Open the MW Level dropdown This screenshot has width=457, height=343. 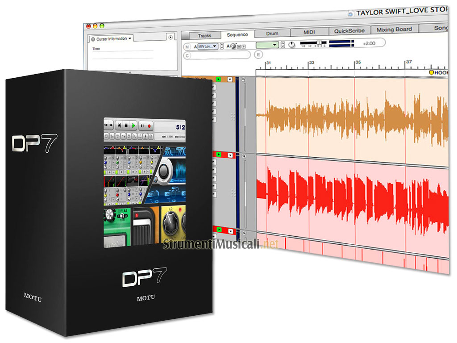pos(208,46)
